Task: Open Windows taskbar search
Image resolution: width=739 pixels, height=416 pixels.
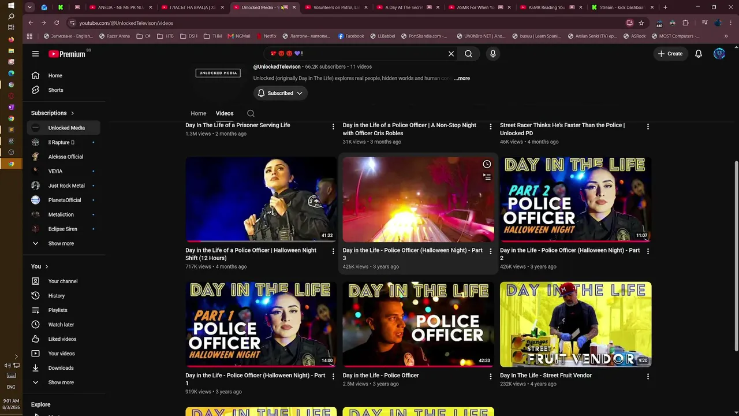Action: click(11, 16)
